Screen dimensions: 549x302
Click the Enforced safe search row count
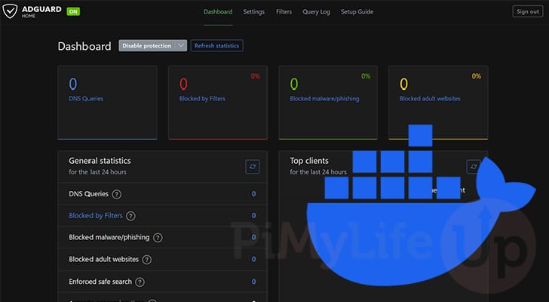point(253,282)
